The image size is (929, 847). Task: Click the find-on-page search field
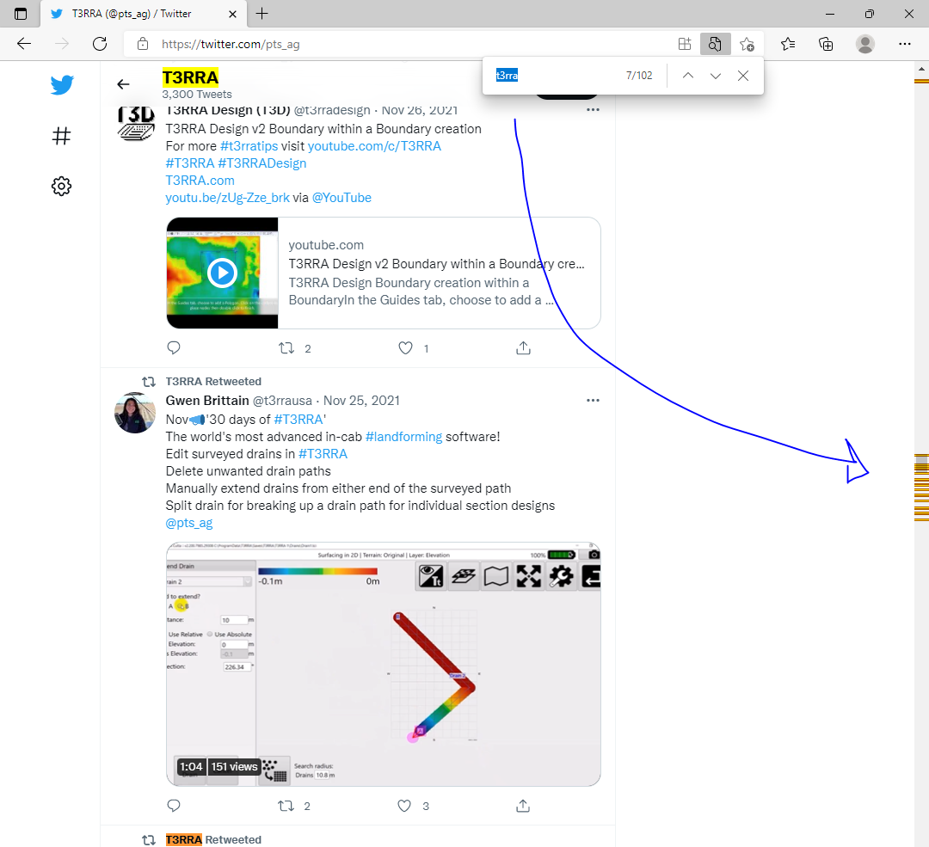(x=555, y=76)
